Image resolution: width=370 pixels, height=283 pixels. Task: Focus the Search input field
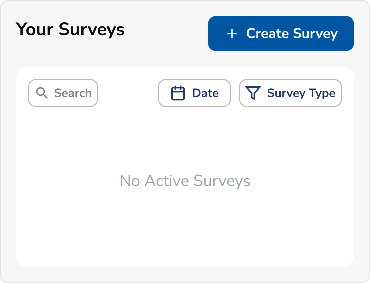[x=63, y=93]
